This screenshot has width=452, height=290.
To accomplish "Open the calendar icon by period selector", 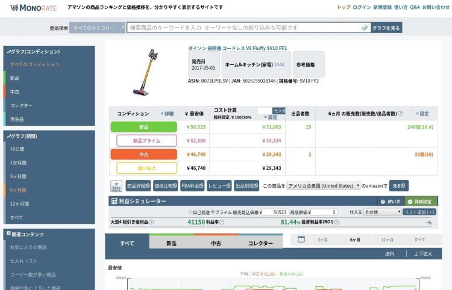I will click(301, 239).
